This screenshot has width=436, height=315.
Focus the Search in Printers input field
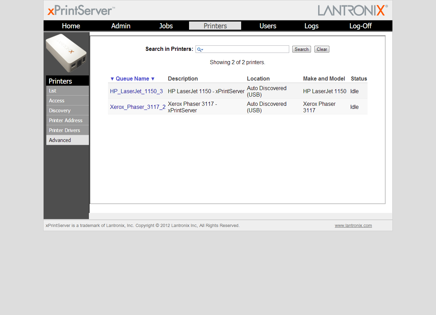point(242,49)
